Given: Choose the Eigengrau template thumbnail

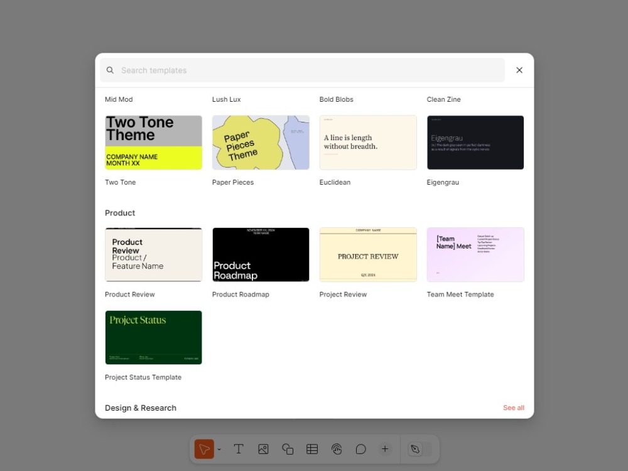Looking at the screenshot, I should coord(475,143).
